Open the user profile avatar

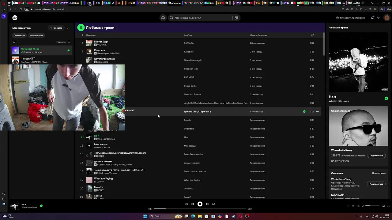[387, 18]
